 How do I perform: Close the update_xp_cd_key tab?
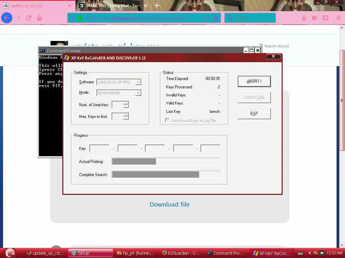pyautogui.click(x=69, y=6)
